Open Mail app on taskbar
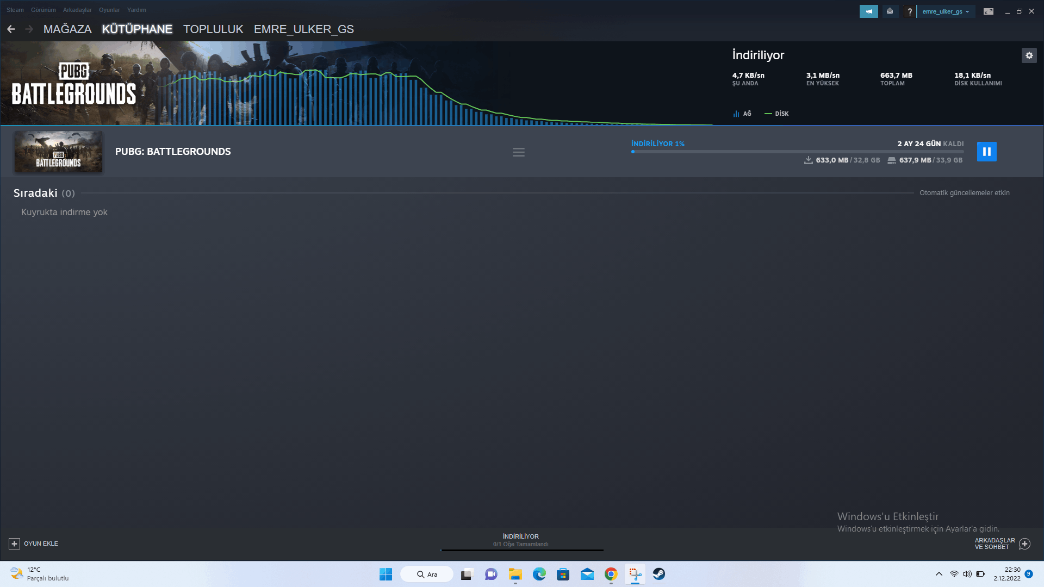This screenshot has width=1044, height=587. tap(587, 574)
